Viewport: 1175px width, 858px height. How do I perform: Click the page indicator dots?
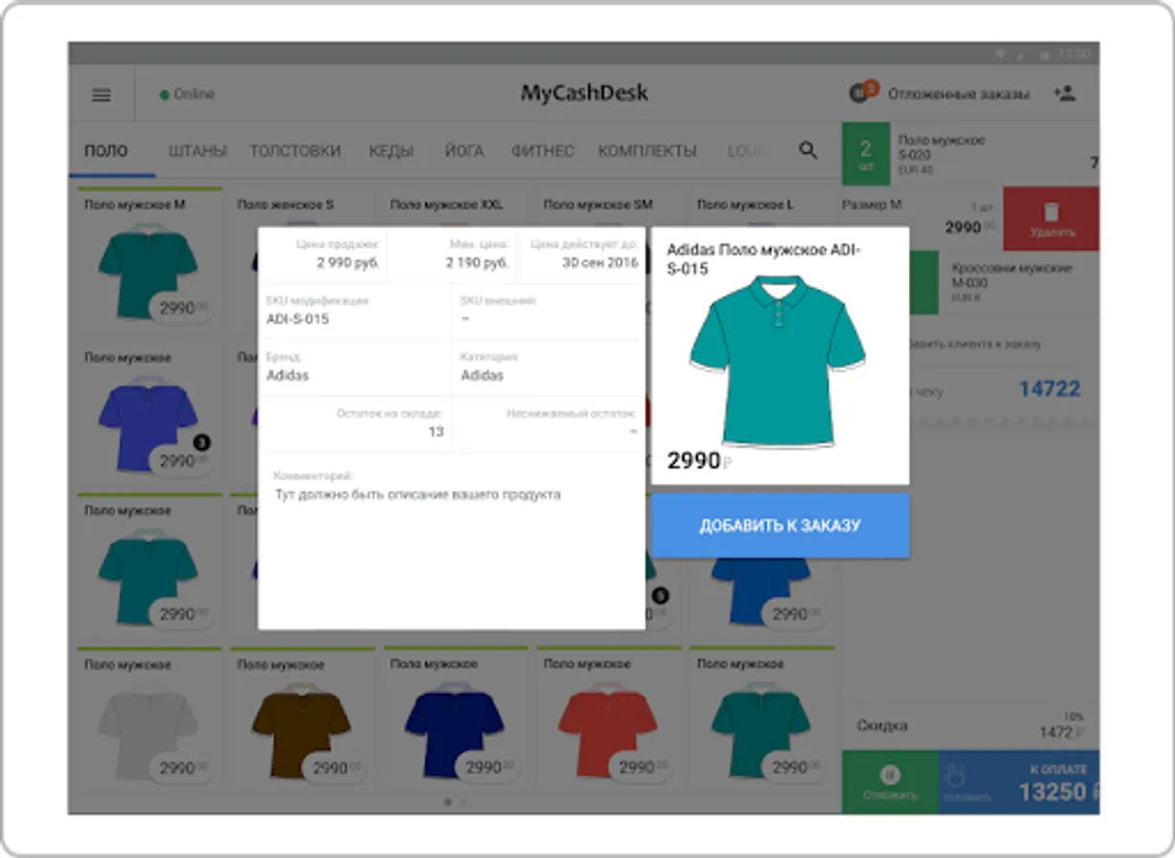[456, 802]
